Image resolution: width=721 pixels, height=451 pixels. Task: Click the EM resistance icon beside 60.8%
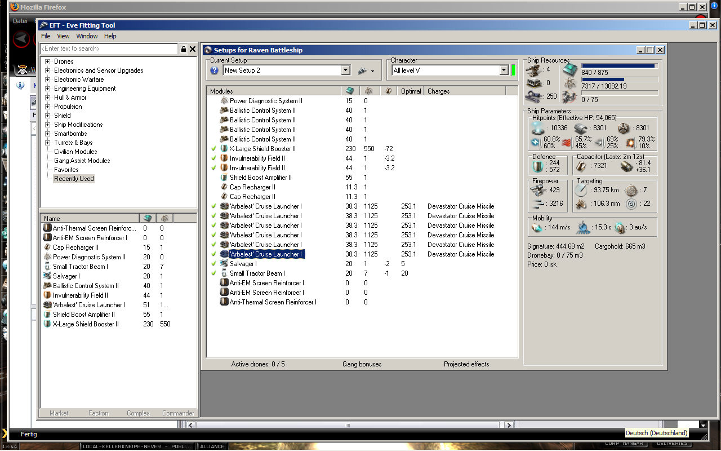pyautogui.click(x=536, y=142)
